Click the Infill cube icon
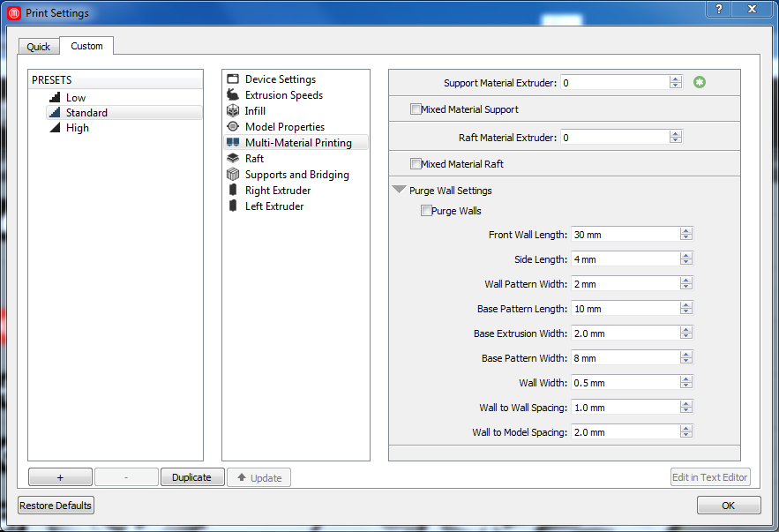779x532 pixels. (233, 110)
